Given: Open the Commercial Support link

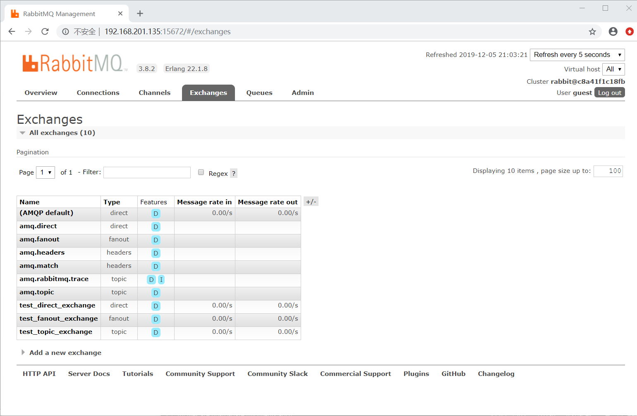Looking at the screenshot, I should (355, 373).
